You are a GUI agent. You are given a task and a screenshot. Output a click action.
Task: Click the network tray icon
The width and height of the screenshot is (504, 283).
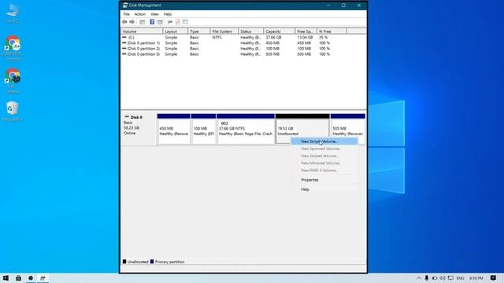[450, 277]
